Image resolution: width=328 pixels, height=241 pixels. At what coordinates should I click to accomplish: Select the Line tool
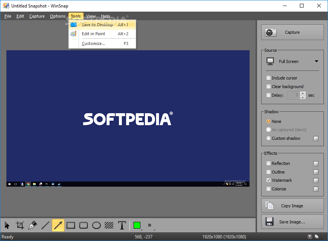(x=45, y=225)
